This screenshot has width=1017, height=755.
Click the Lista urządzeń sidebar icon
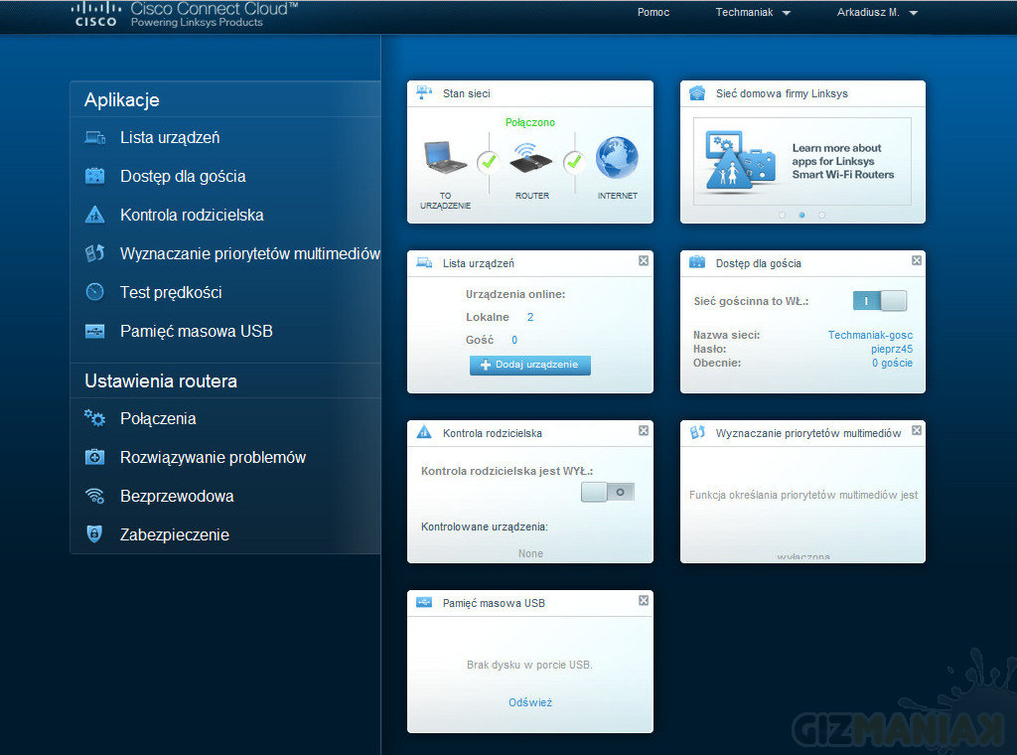coord(95,138)
